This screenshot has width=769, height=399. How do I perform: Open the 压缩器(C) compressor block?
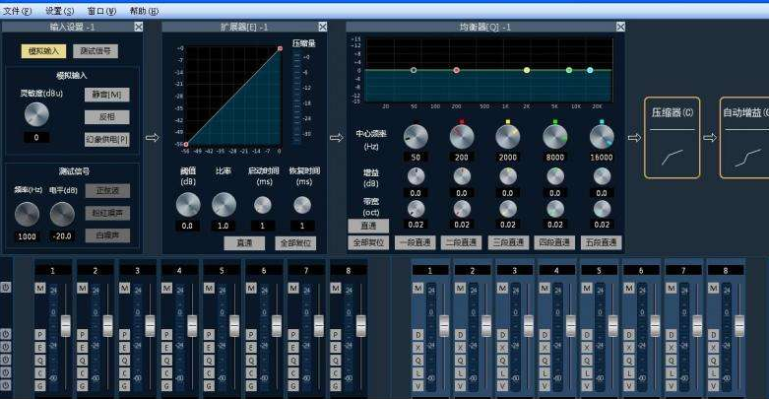pyautogui.click(x=672, y=137)
